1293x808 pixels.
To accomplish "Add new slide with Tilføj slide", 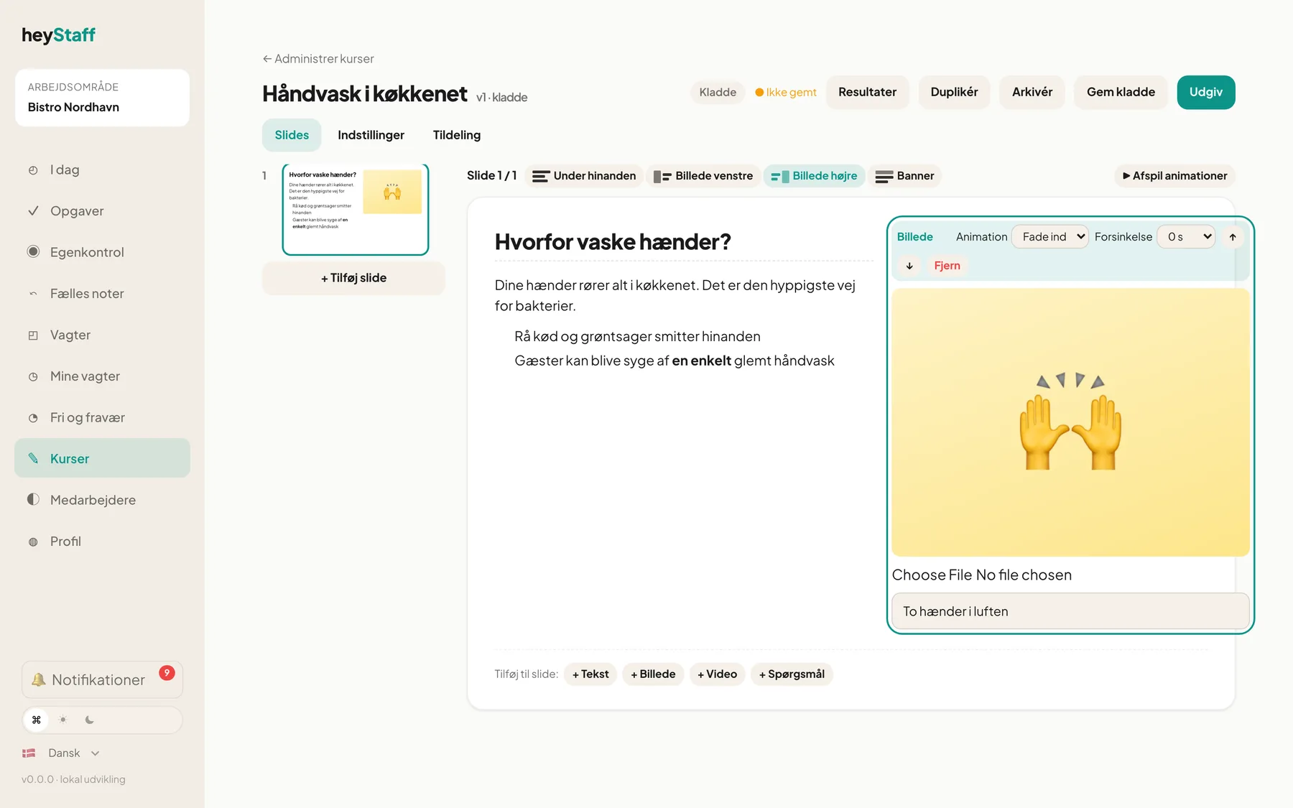I will point(353,278).
